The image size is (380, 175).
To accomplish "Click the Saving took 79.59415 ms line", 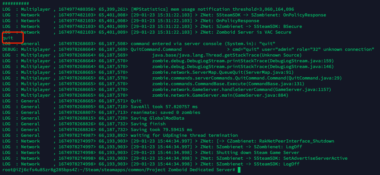I will 97,130.
